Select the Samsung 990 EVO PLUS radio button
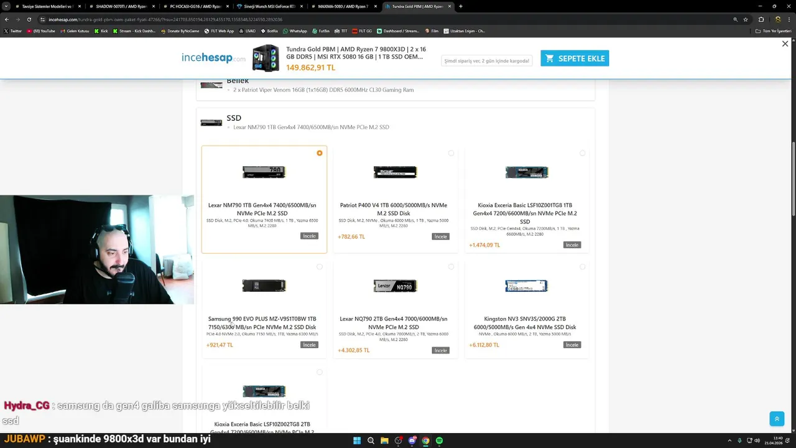The width and height of the screenshot is (796, 448). coord(320,267)
